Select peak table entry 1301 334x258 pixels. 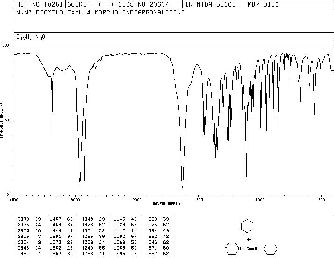(87, 230)
